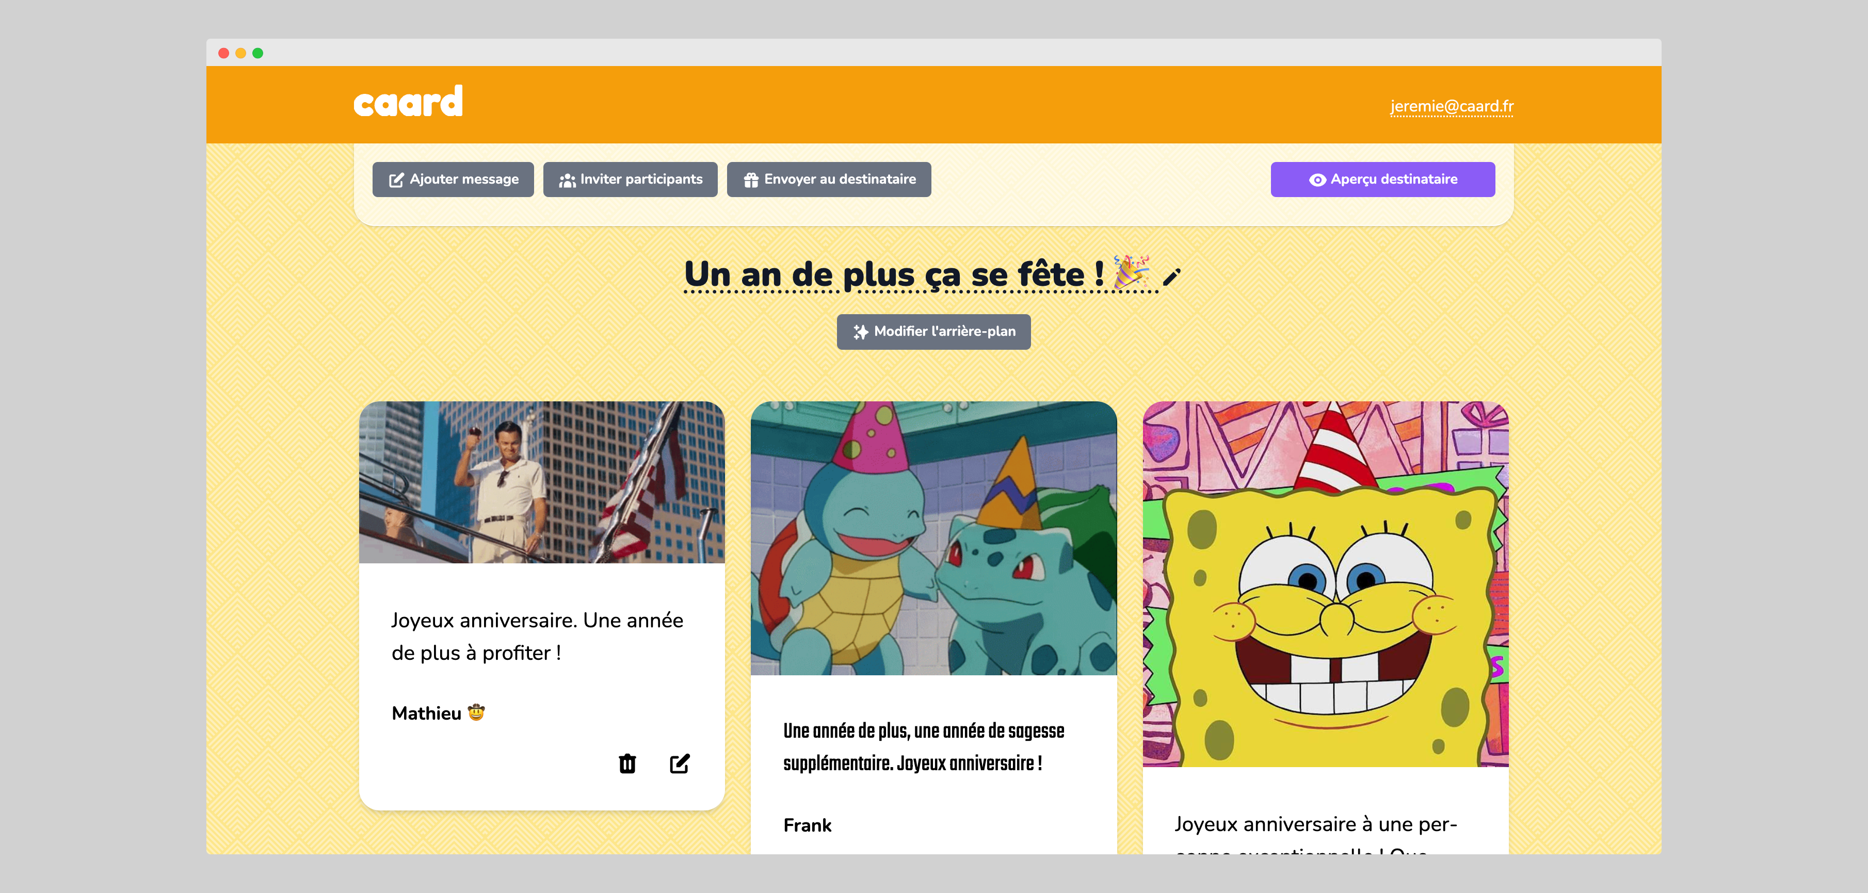This screenshot has width=1868, height=893.
Task: Click the yellow minimize window dot
Action: point(241,53)
